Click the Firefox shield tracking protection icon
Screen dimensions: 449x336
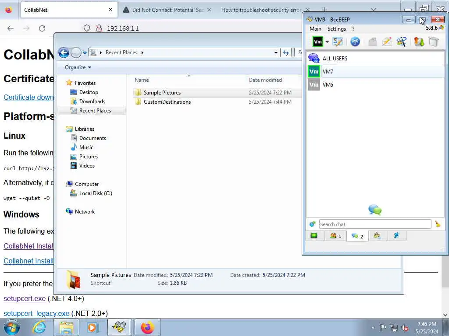87,28
